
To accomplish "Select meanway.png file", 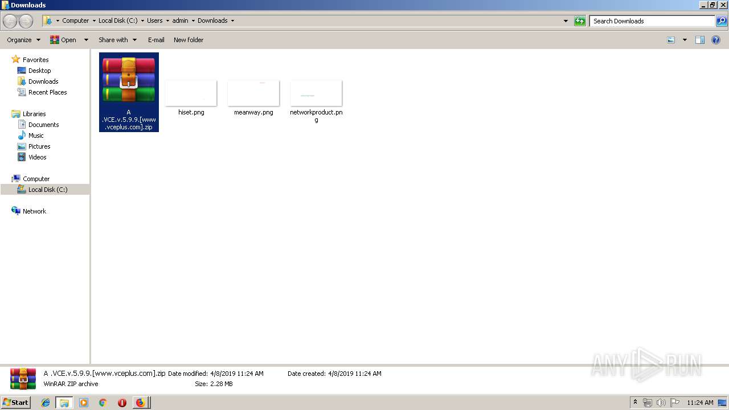I will pyautogui.click(x=253, y=98).
